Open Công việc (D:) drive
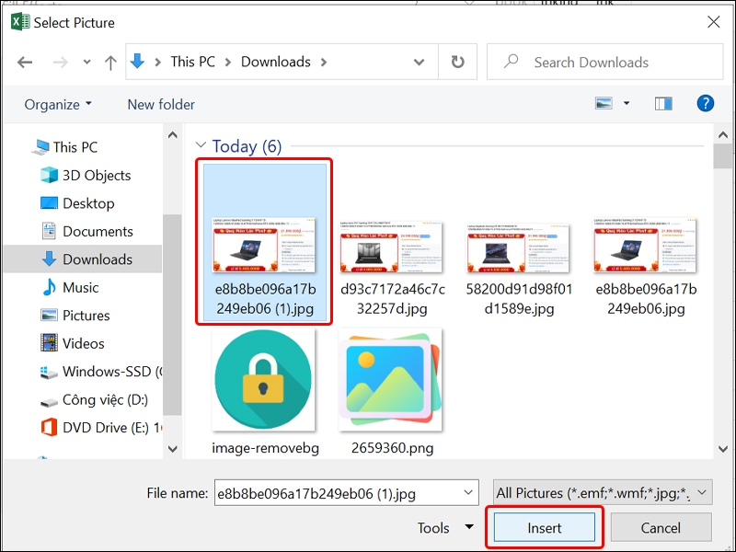This screenshot has width=736, height=552. tap(94, 400)
